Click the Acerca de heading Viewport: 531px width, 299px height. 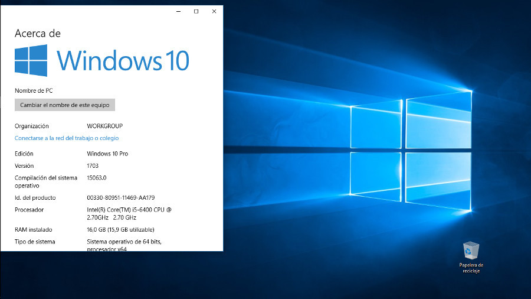(38, 34)
